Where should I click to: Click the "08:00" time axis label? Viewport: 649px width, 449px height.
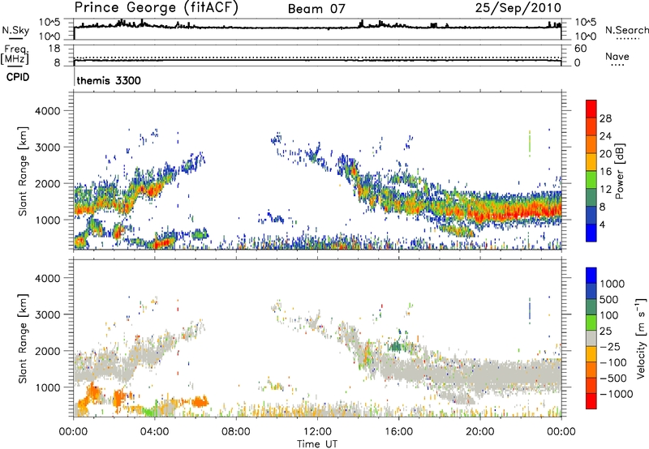point(235,432)
